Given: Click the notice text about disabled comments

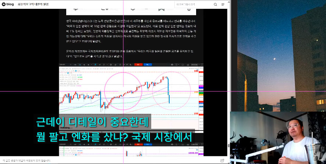Looking at the screenshot, I should tap(27, 160).
